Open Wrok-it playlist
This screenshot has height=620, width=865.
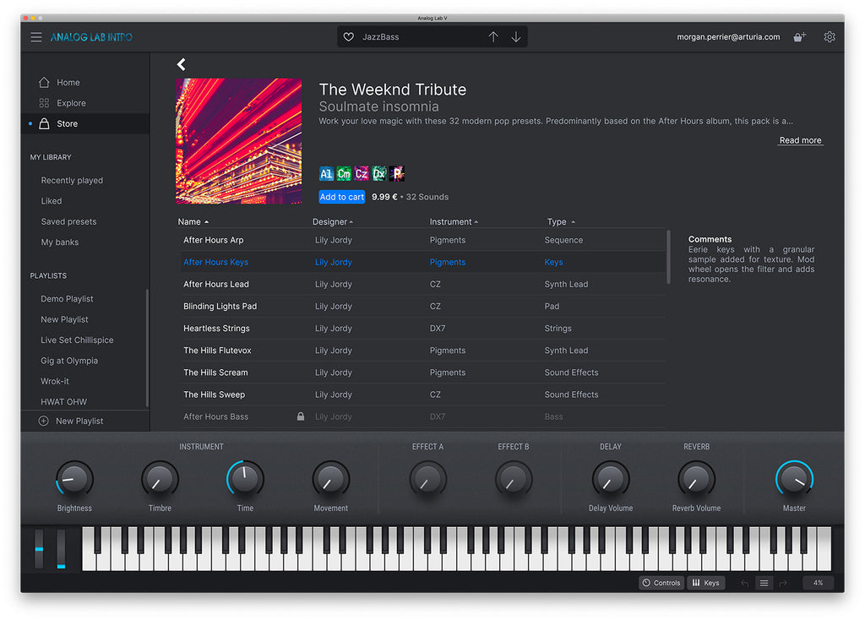point(55,381)
